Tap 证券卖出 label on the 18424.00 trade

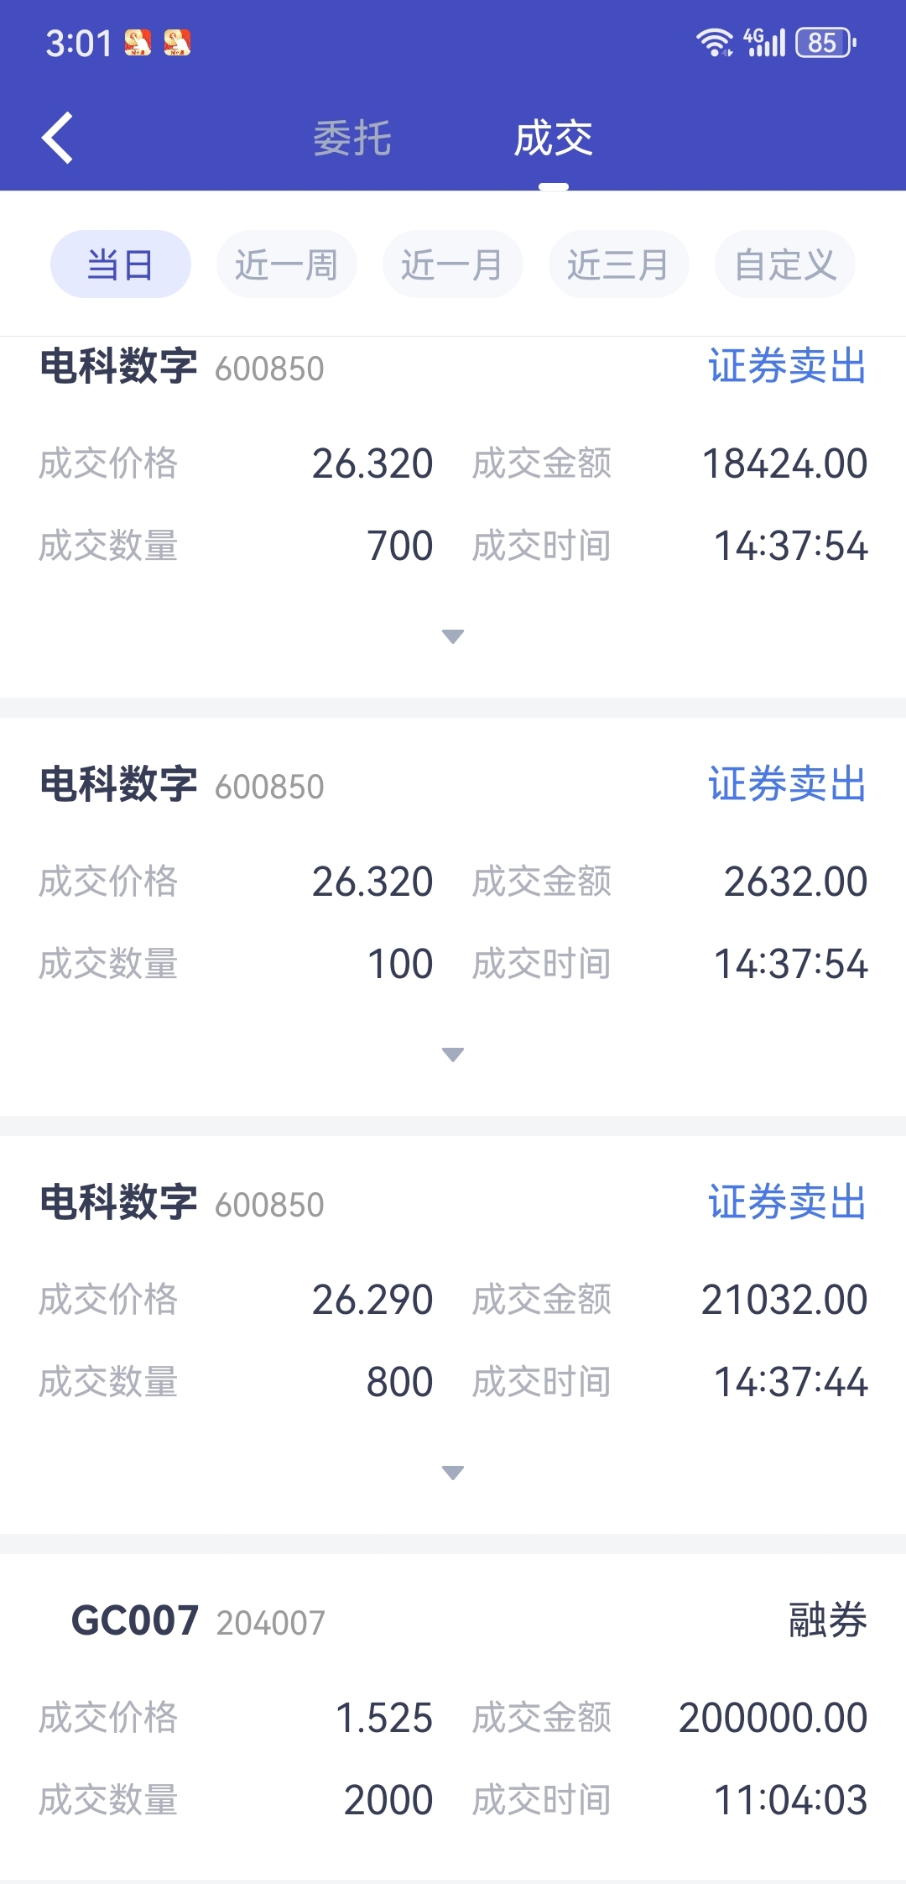coord(788,366)
